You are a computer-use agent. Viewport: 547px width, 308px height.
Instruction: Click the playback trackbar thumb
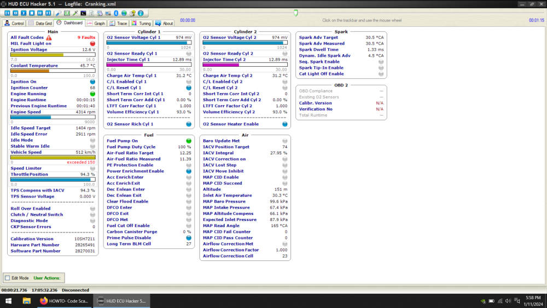(296, 13)
